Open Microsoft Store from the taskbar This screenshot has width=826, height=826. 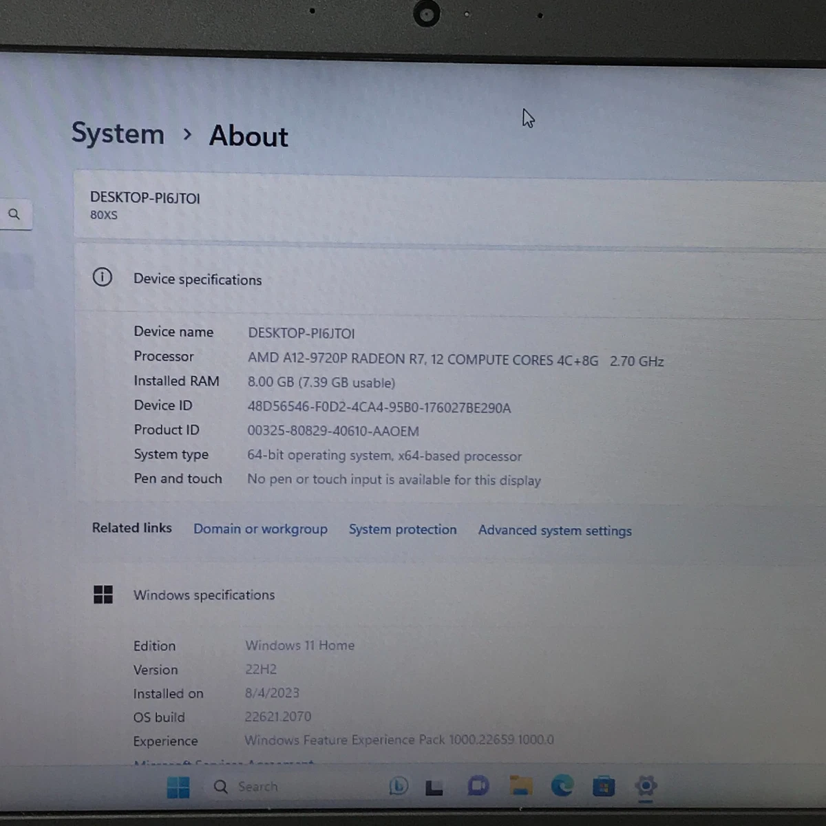click(x=604, y=786)
